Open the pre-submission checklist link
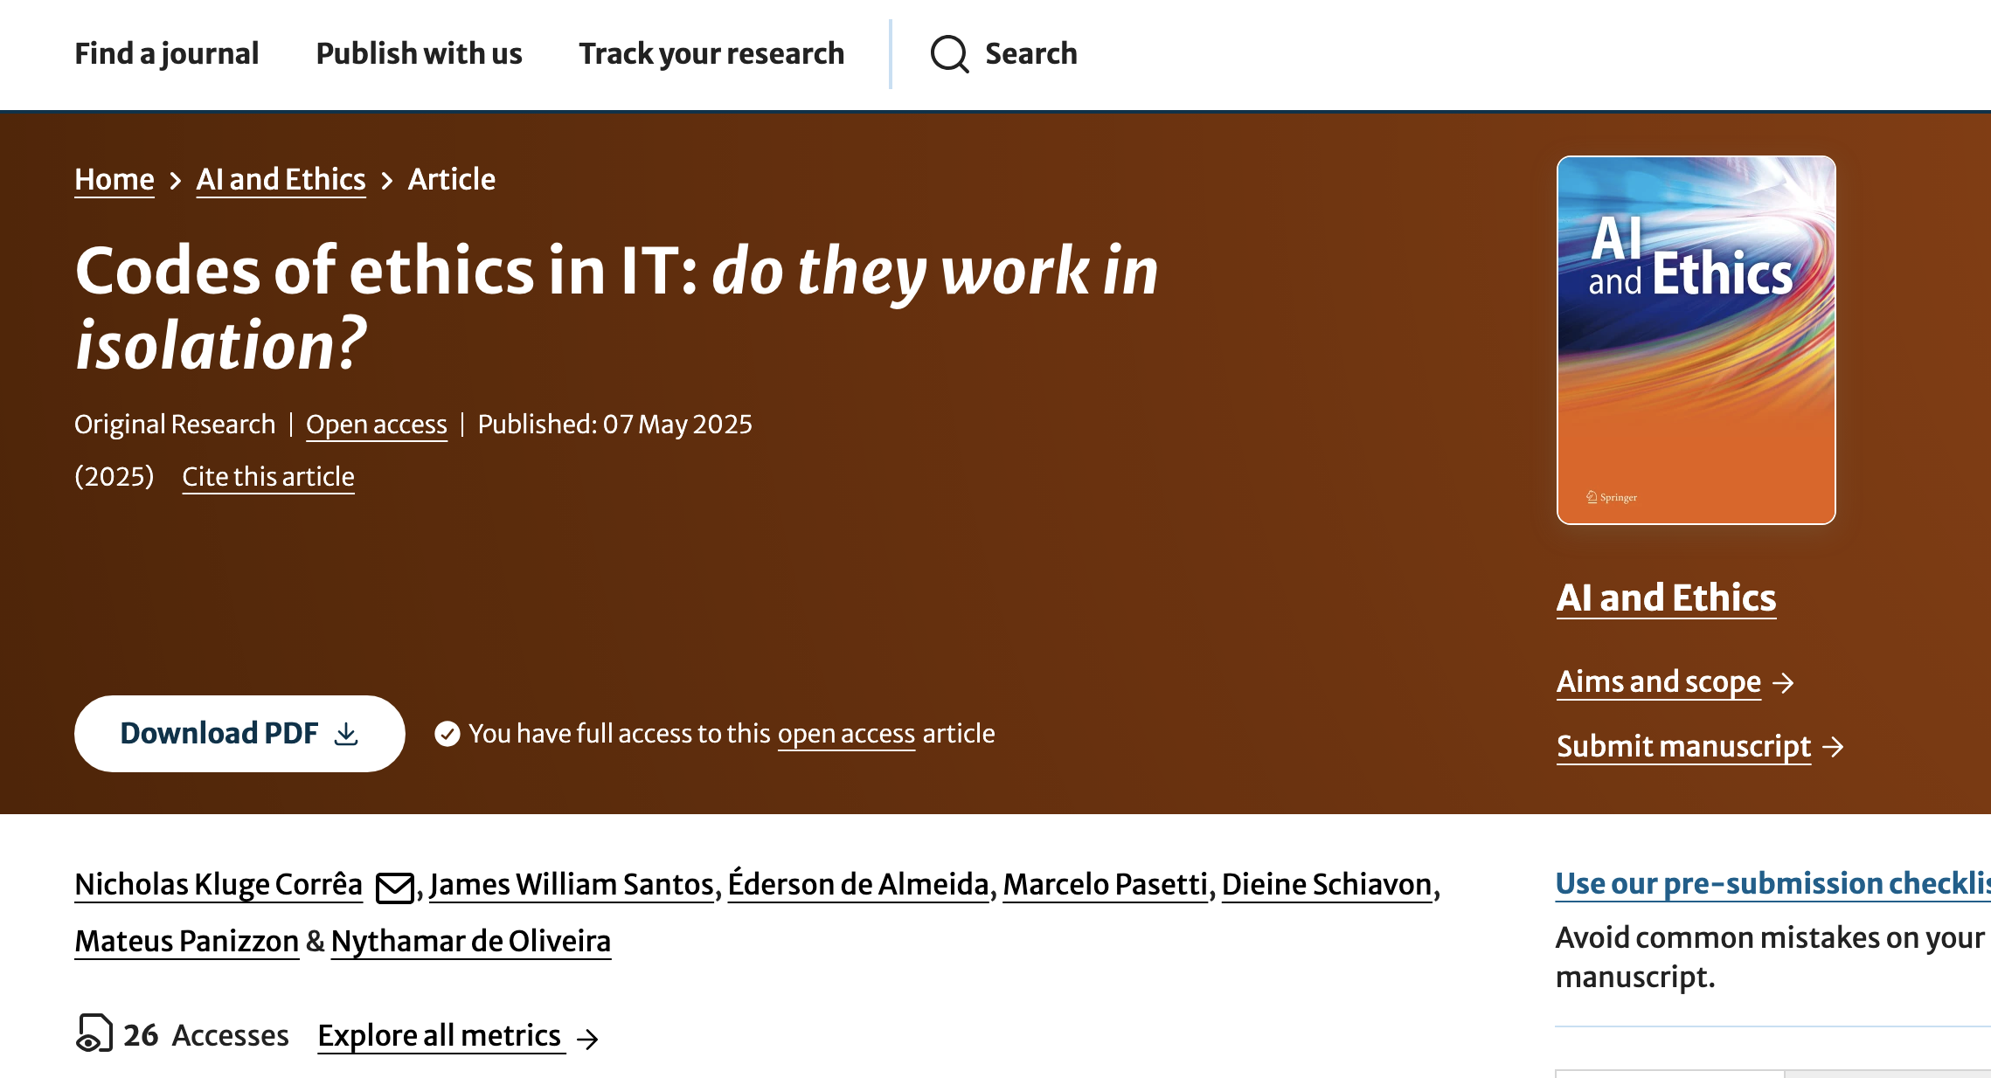The width and height of the screenshot is (1991, 1078). tap(1773, 883)
